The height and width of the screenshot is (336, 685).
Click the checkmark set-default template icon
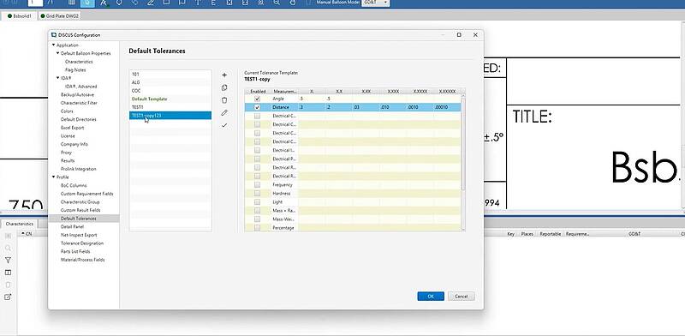tap(224, 125)
